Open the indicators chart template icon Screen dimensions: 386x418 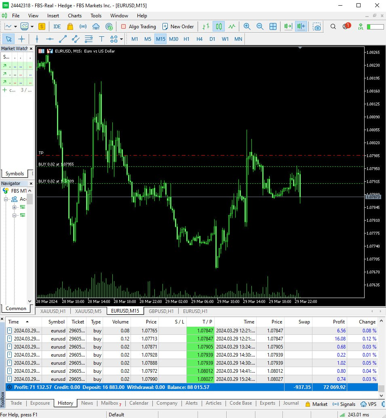click(24, 26)
